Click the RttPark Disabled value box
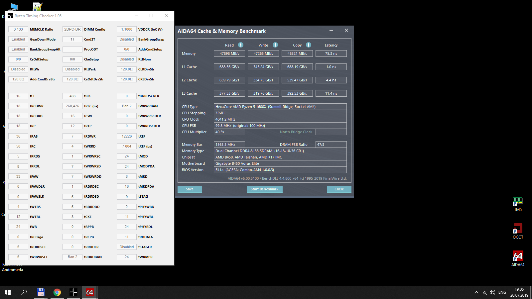This screenshot has height=299, width=532. (72, 69)
